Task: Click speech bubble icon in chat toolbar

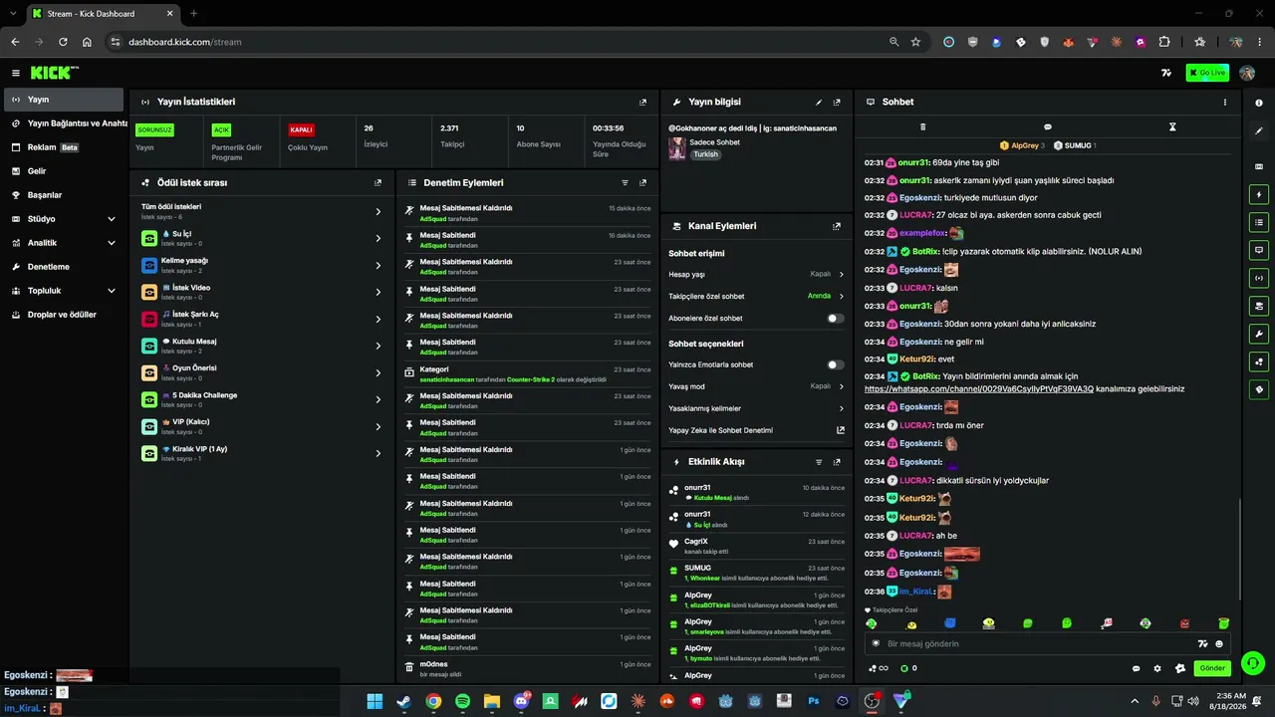Action: pos(1048,127)
